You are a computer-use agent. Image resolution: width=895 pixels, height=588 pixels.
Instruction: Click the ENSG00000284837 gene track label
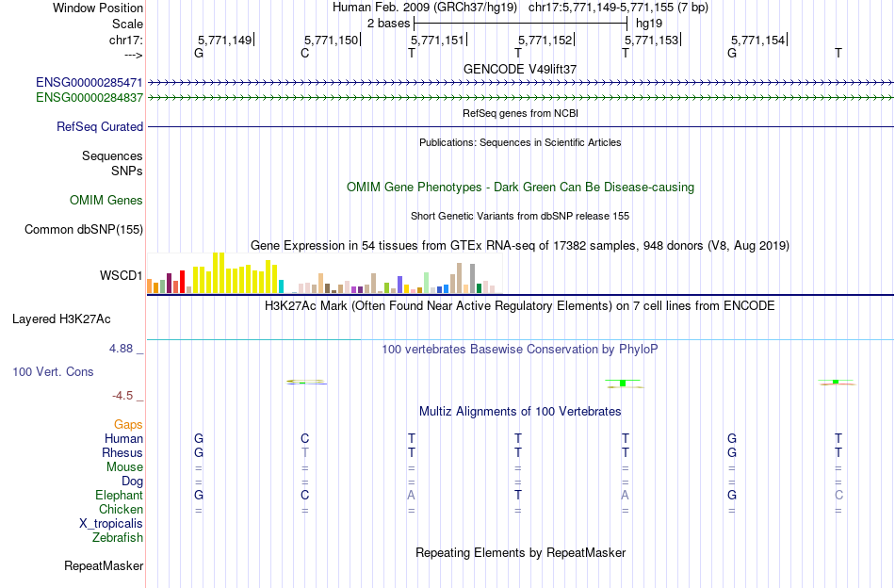89,98
